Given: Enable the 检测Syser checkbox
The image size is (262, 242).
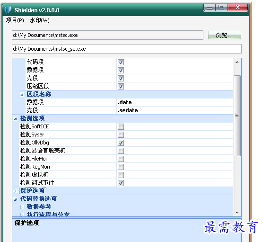Looking at the screenshot, I should (121, 134).
